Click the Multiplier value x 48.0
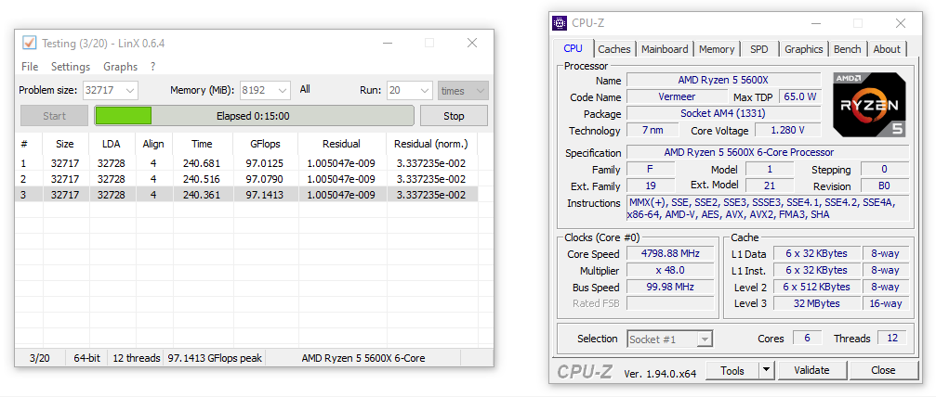Screen dimensions: 936x397 click(x=670, y=270)
